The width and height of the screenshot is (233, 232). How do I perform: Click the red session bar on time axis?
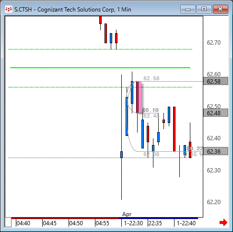point(65,218)
